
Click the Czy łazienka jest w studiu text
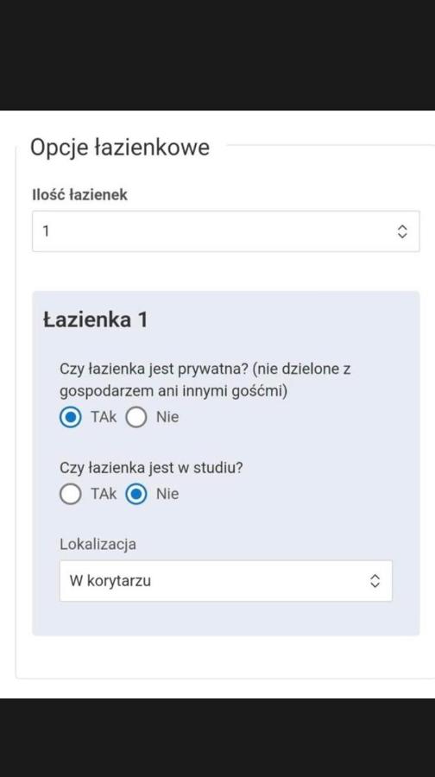152,468
